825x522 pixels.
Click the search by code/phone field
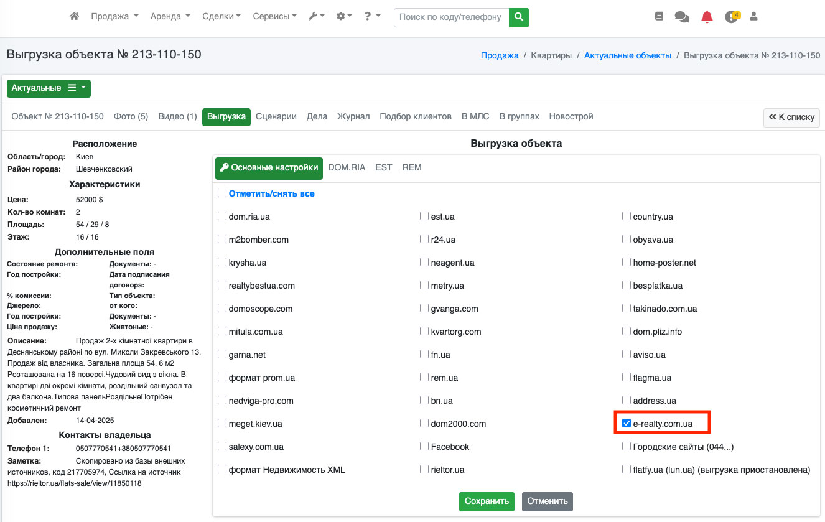click(x=451, y=17)
